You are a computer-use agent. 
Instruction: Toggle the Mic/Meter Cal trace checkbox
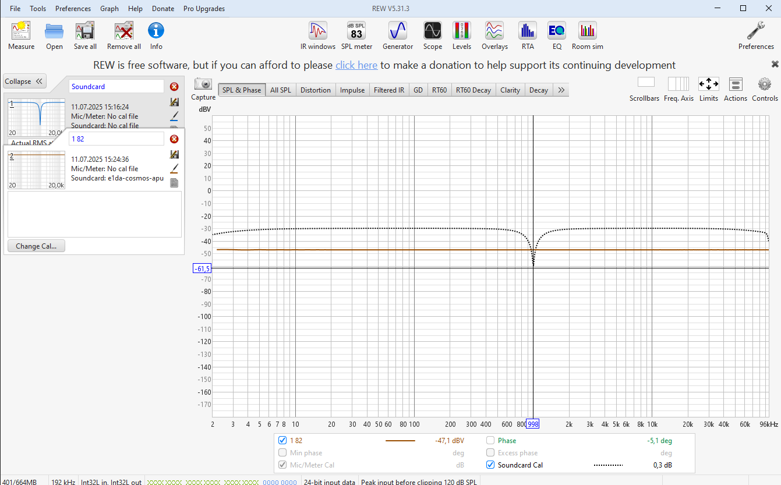282,465
